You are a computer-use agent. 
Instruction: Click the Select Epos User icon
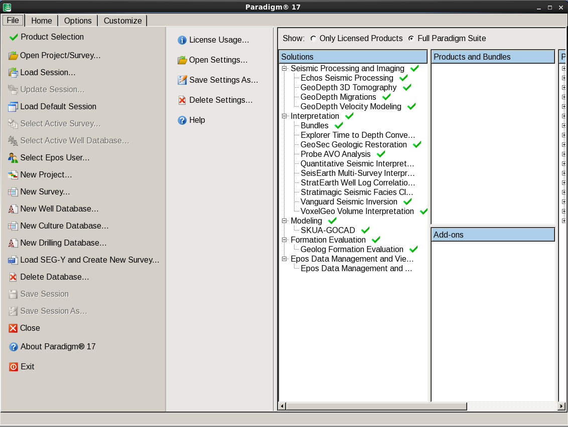13,157
